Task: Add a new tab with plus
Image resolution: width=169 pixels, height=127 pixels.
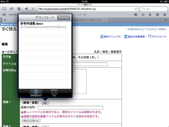Action: [x=166, y=20]
